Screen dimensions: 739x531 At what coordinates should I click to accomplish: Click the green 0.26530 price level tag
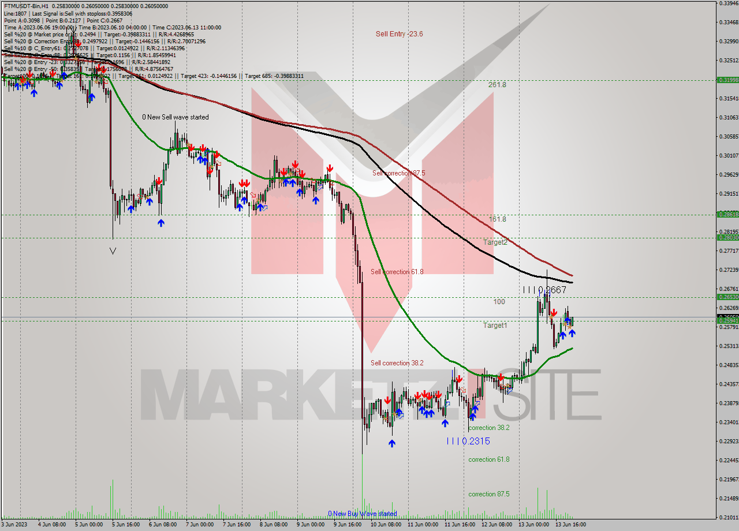(727, 297)
